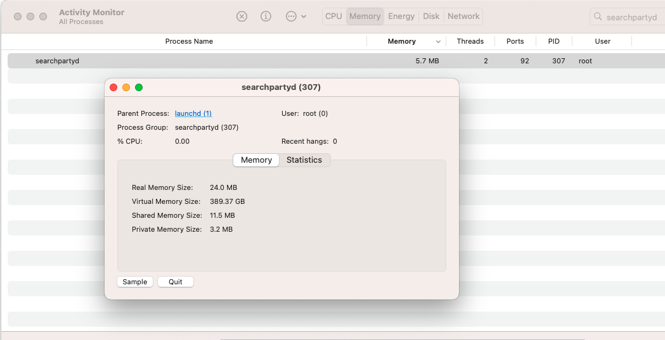Click the ports count 92 cell
Screen dimensions: 665x340
click(525, 61)
